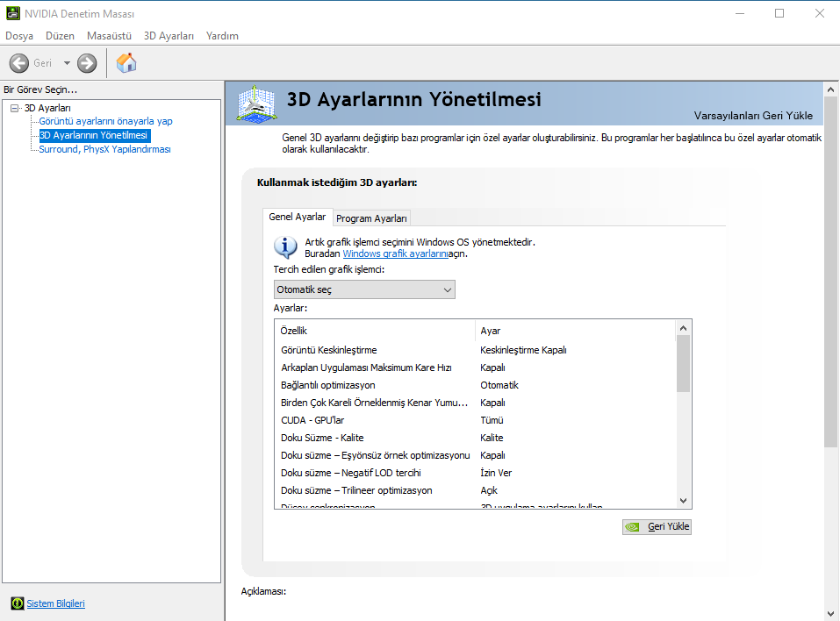Click the main page scroll up arrow
The image size is (840, 621).
coord(830,89)
